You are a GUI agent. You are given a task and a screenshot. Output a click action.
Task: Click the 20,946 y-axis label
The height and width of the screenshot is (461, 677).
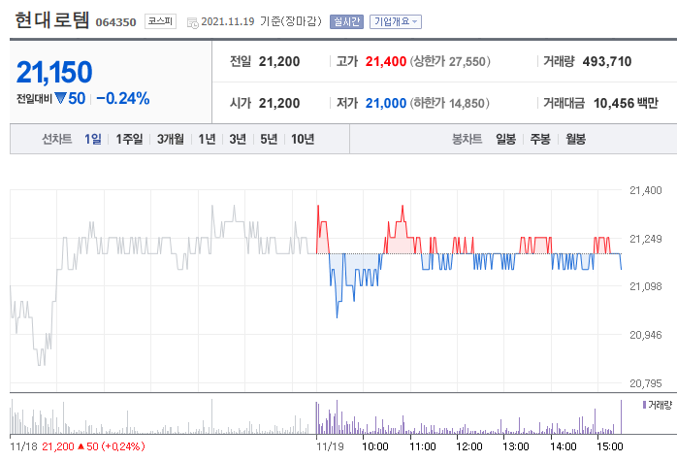pos(646,335)
